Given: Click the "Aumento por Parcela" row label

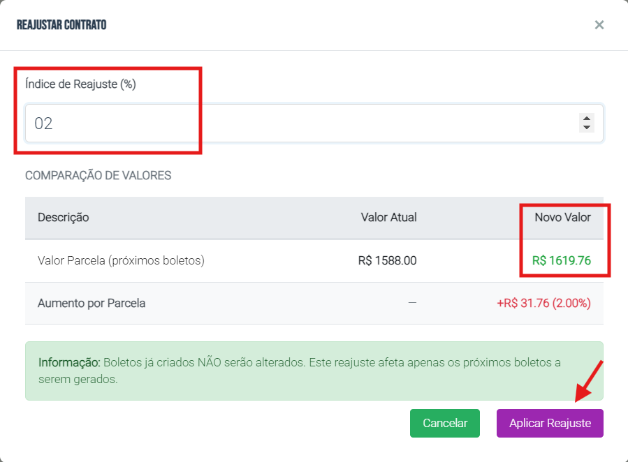Looking at the screenshot, I should tap(92, 303).
